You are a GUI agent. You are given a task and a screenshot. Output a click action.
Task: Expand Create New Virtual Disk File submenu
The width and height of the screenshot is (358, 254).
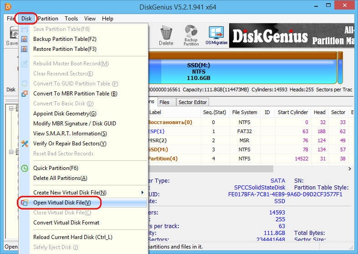click(x=83, y=193)
